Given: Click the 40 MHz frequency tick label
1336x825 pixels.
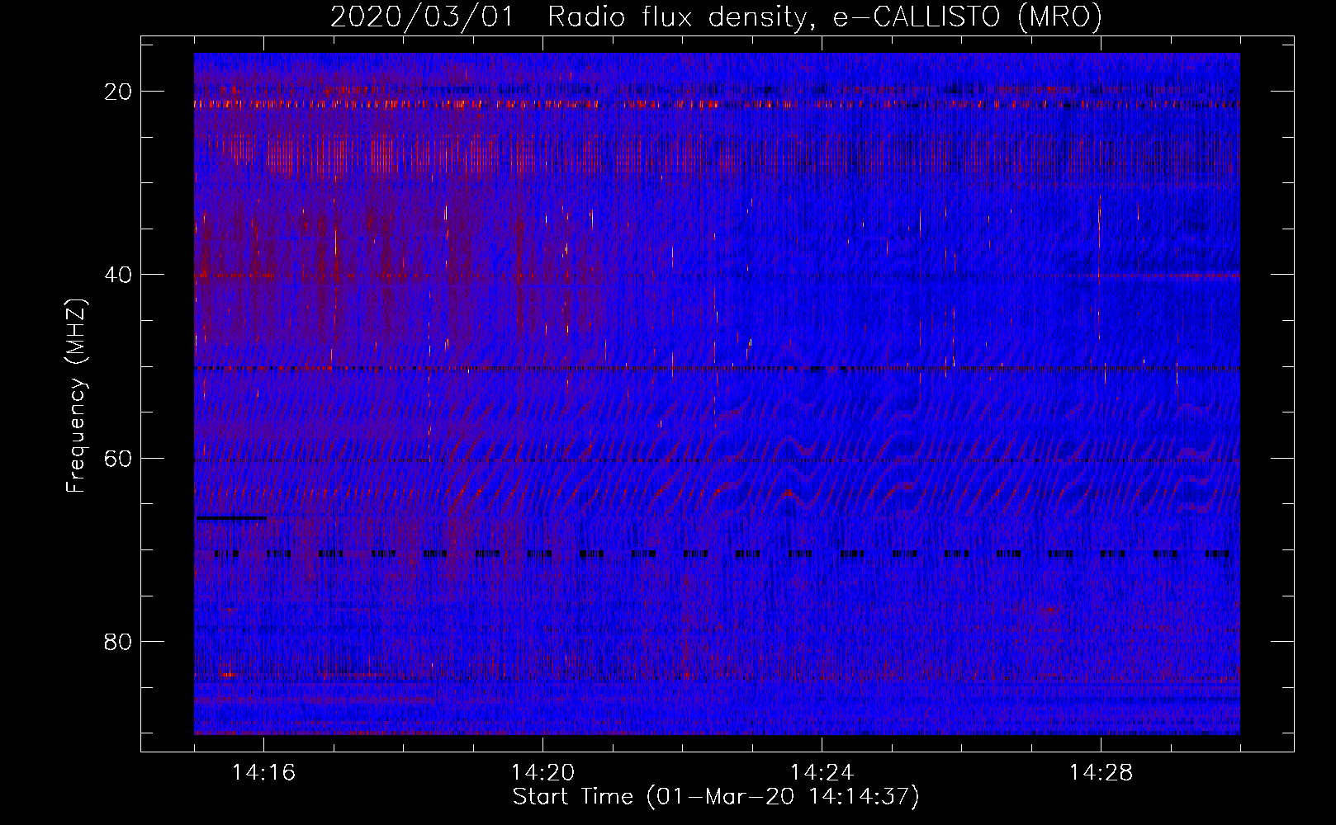Looking at the screenshot, I should [x=118, y=275].
